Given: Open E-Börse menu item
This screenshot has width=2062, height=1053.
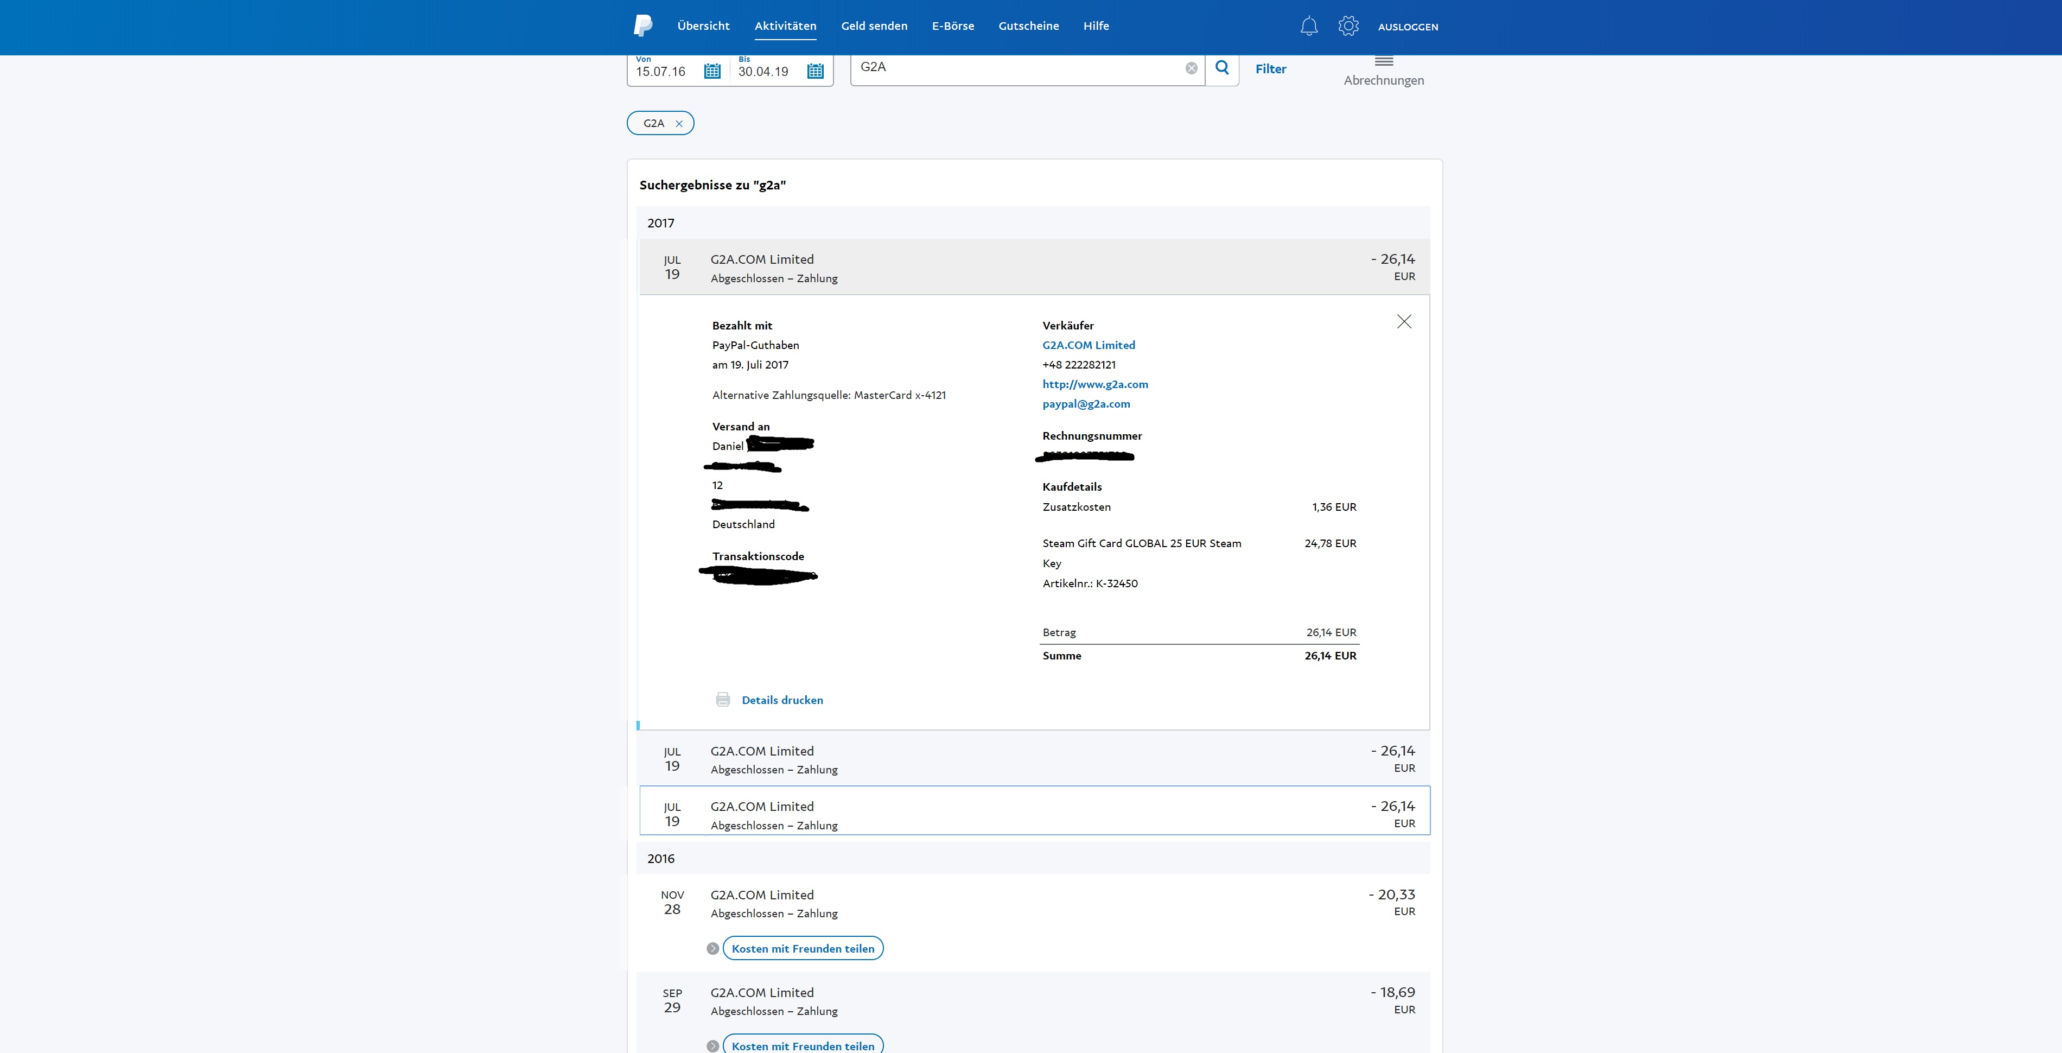Looking at the screenshot, I should coord(952,26).
